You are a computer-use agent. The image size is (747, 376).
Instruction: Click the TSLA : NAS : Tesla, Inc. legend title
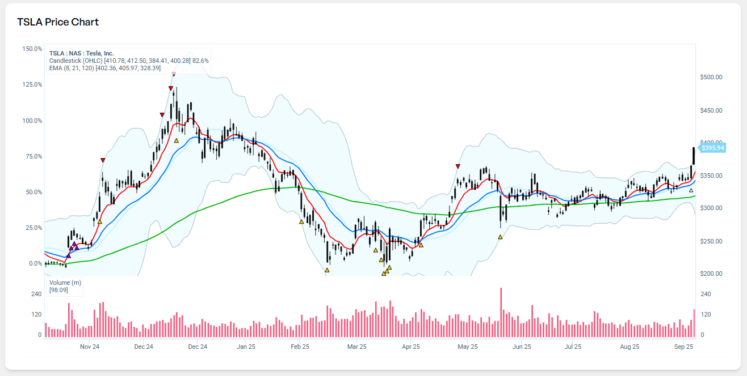(x=82, y=53)
